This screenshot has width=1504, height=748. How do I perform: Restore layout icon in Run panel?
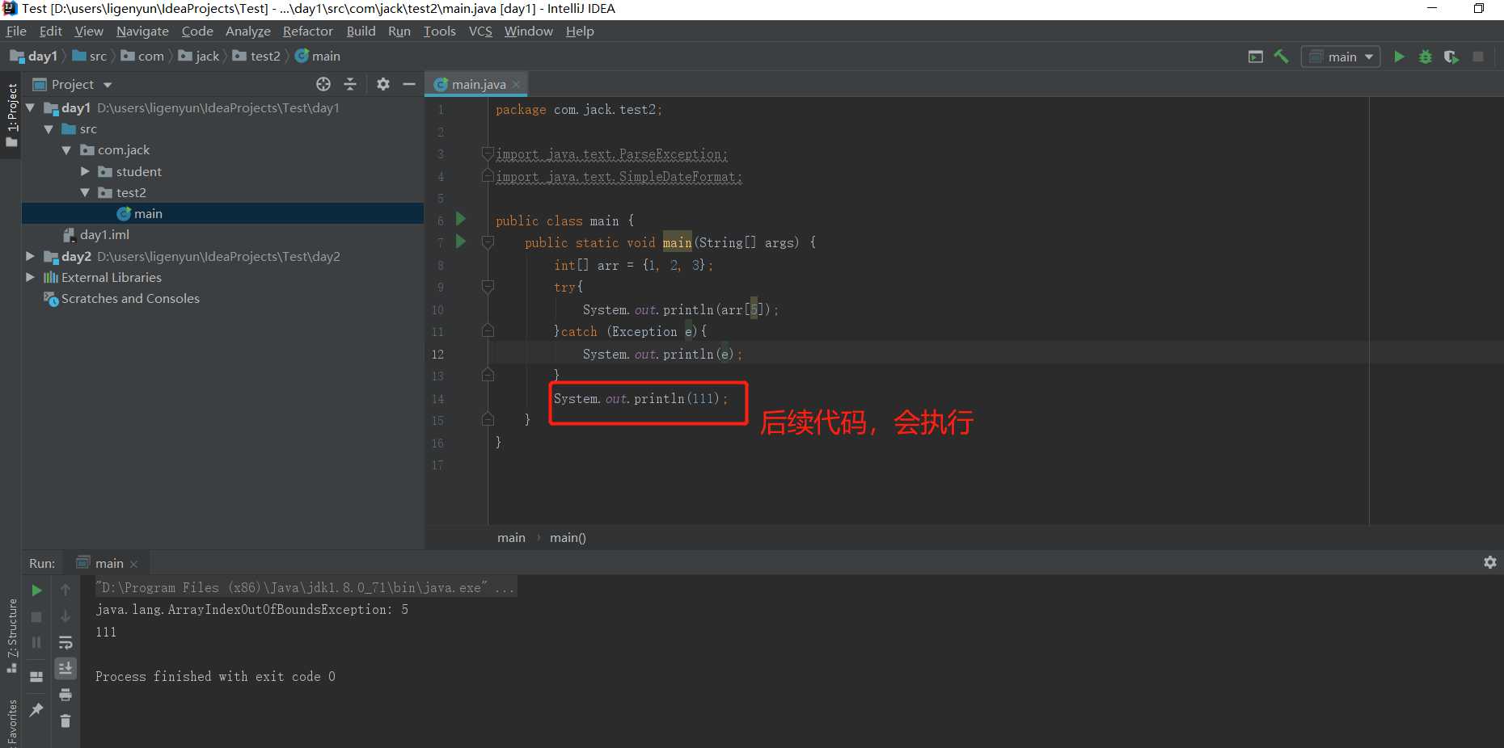tap(36, 676)
